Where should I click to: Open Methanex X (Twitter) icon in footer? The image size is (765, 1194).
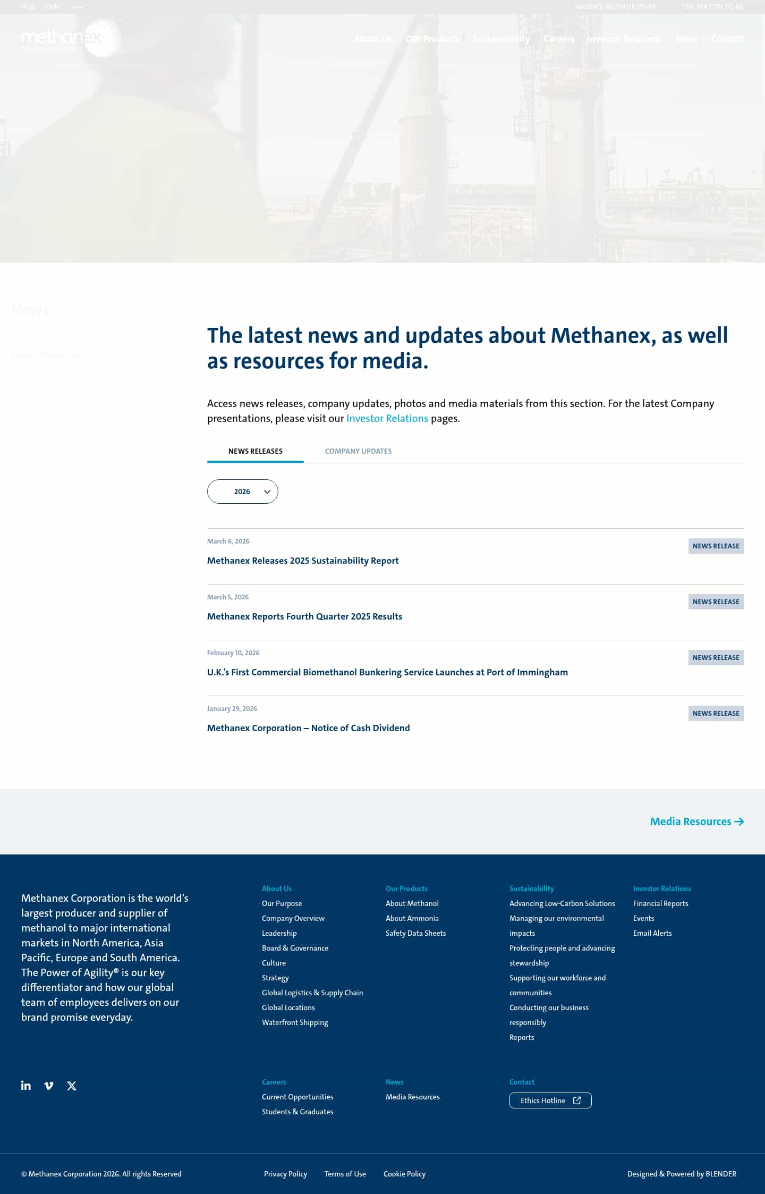[72, 1086]
